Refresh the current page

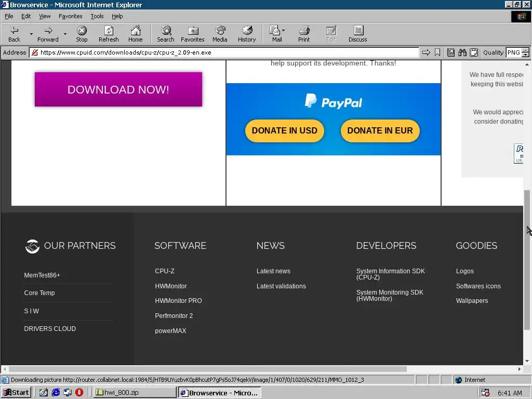[109, 34]
